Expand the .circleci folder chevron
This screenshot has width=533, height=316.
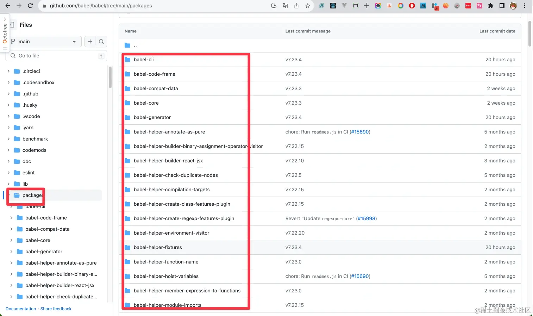pos(8,71)
